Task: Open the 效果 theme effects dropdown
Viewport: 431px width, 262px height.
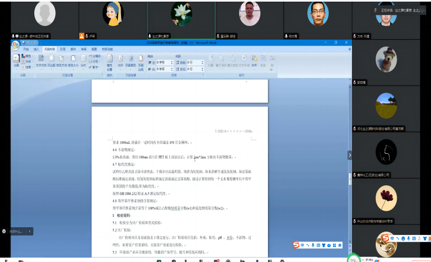Action: click(27, 67)
